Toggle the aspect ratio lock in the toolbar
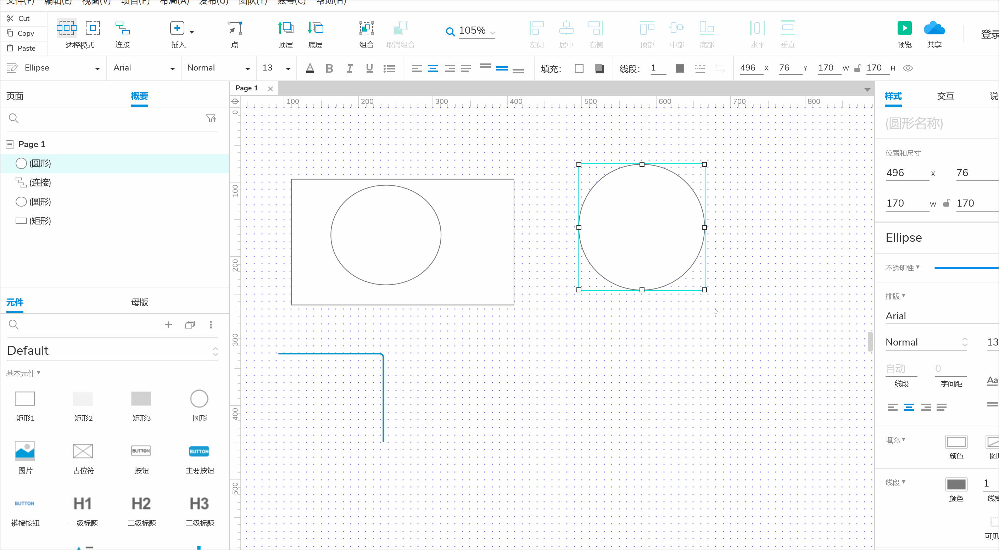 pyautogui.click(x=858, y=68)
